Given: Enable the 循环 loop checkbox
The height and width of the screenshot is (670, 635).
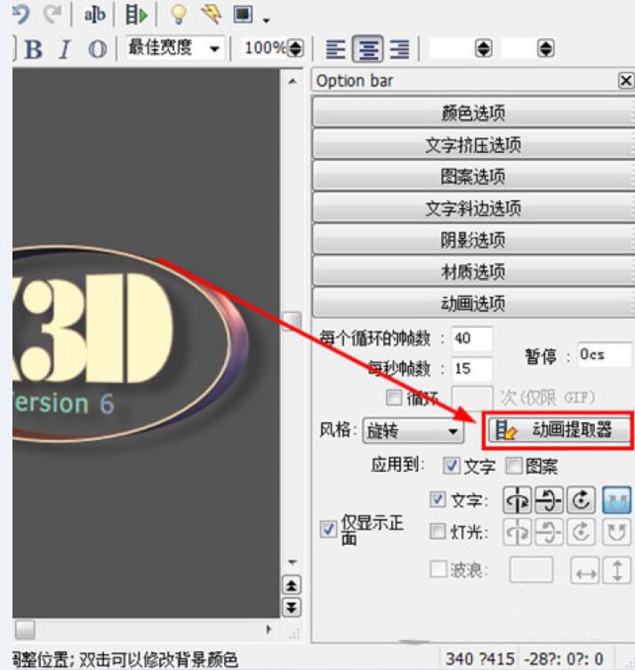Looking at the screenshot, I should (394, 398).
